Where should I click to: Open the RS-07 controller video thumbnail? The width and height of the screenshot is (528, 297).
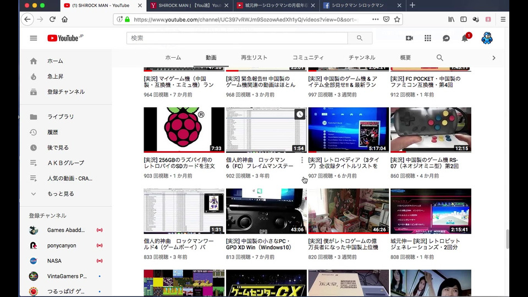431,130
